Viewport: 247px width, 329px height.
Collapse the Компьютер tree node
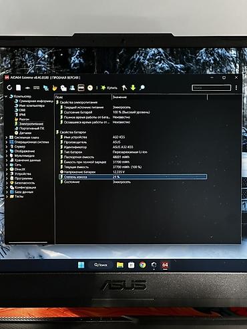coord(6,96)
